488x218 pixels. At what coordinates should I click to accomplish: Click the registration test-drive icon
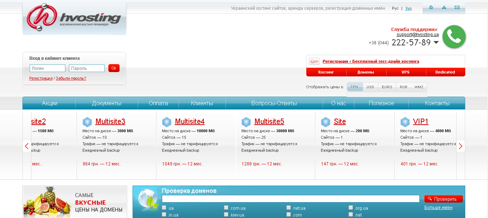click(x=314, y=61)
